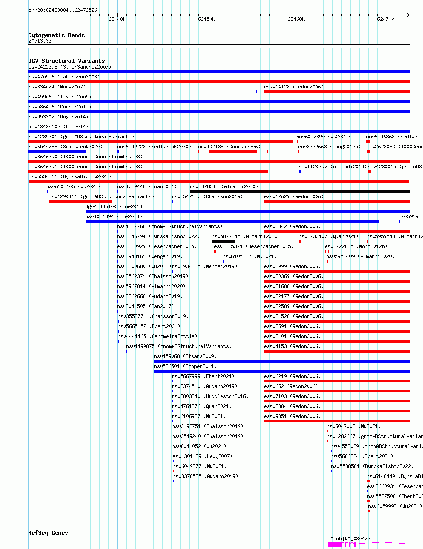Screen dimensions: 423x549
Task: Select nsv4733407 (Quan2021) label
Action: point(328,237)
